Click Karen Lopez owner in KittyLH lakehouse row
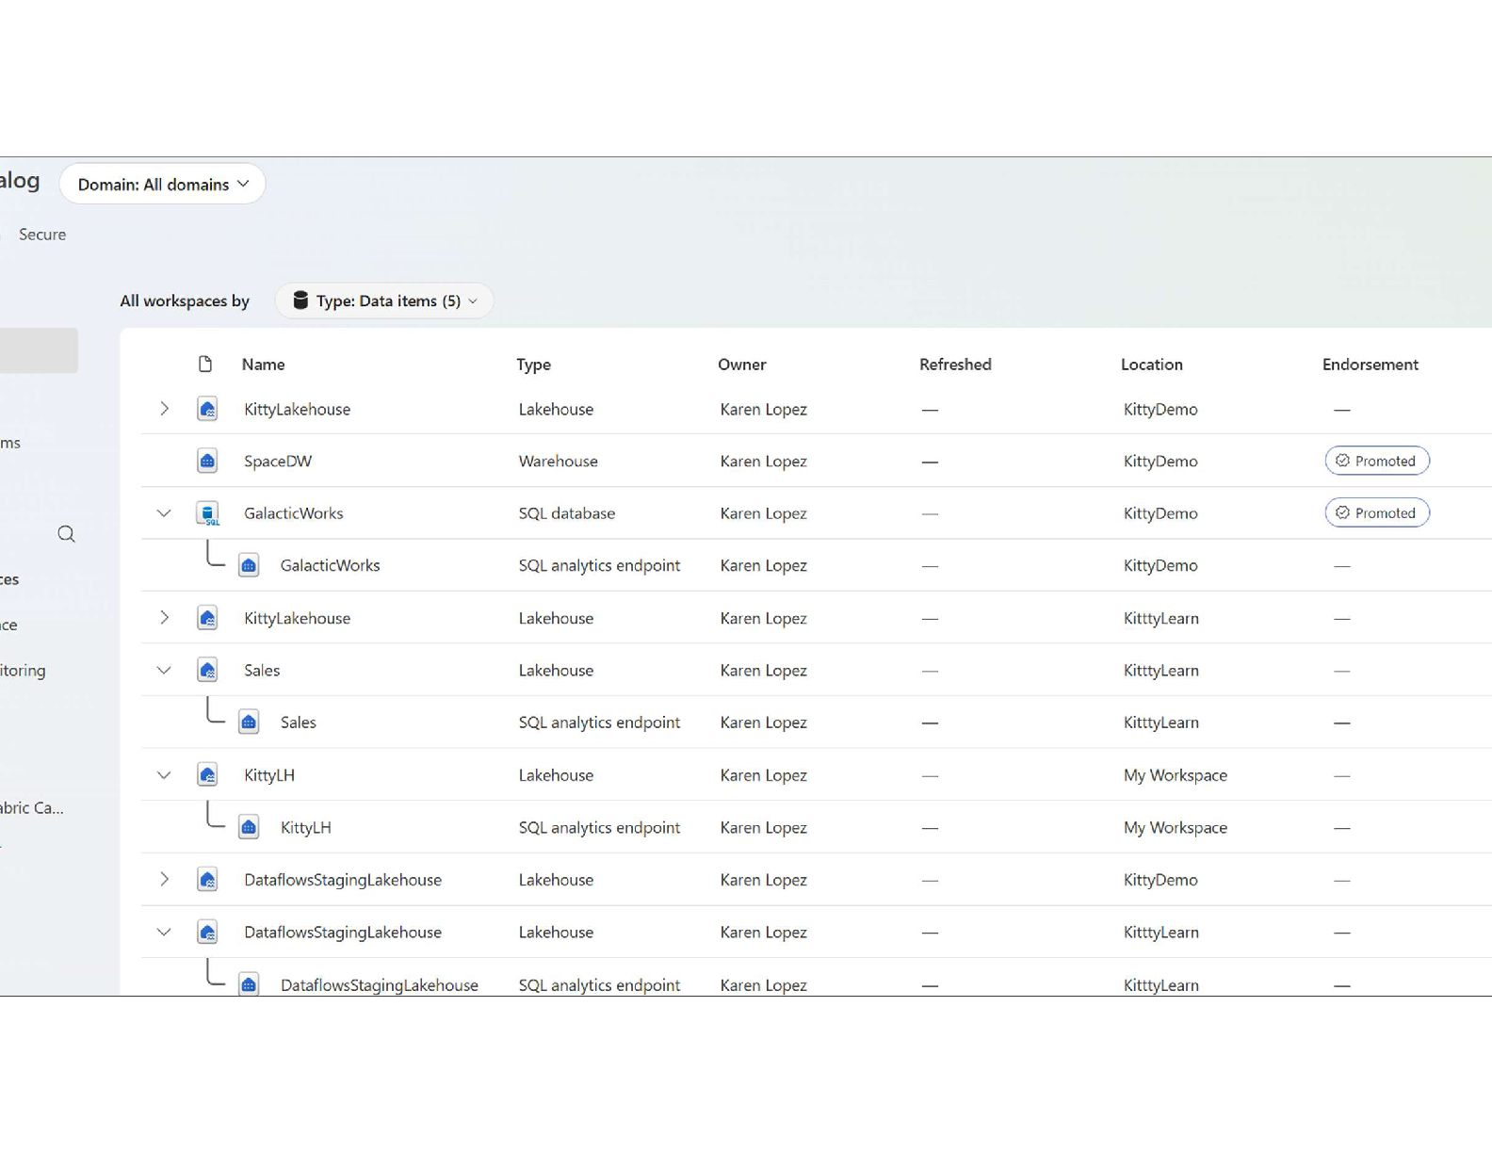Screen dimensions: 1492x1153 coord(764,775)
